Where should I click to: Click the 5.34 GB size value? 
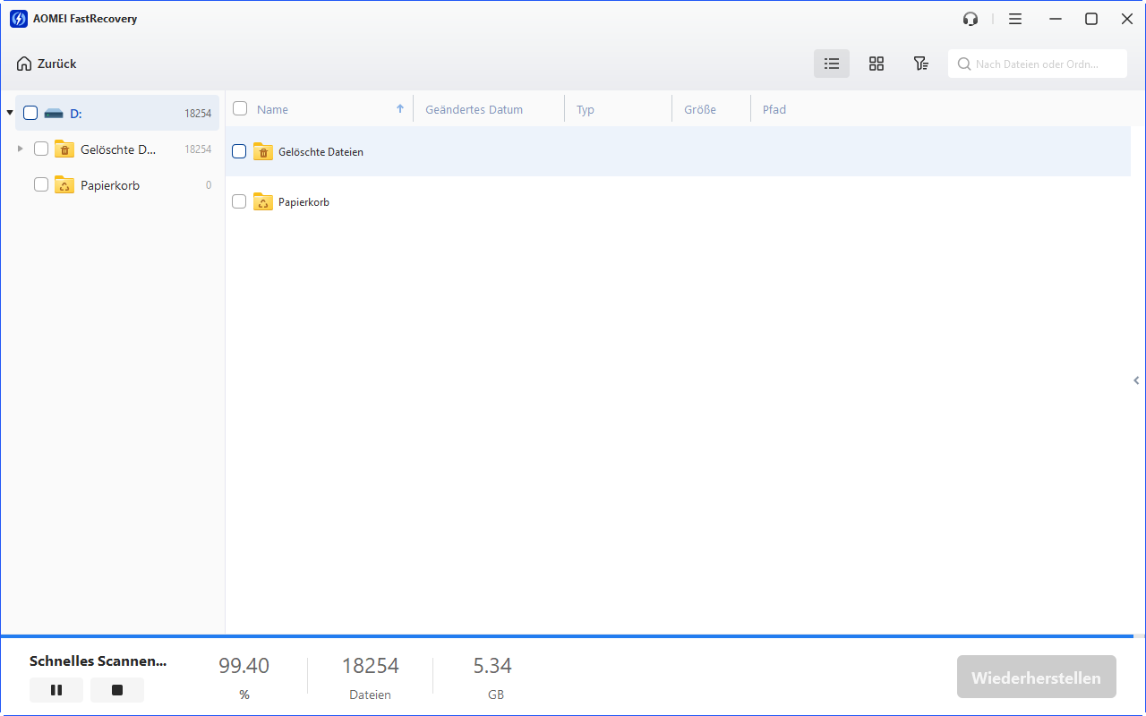(492, 666)
